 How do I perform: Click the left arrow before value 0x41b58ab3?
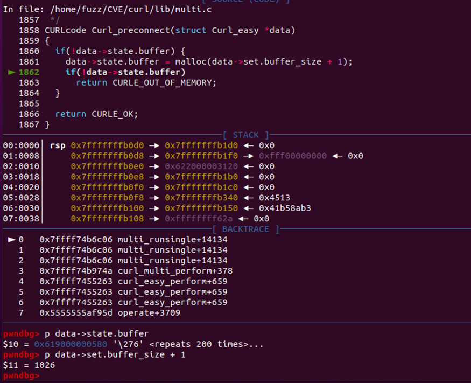coord(249,208)
